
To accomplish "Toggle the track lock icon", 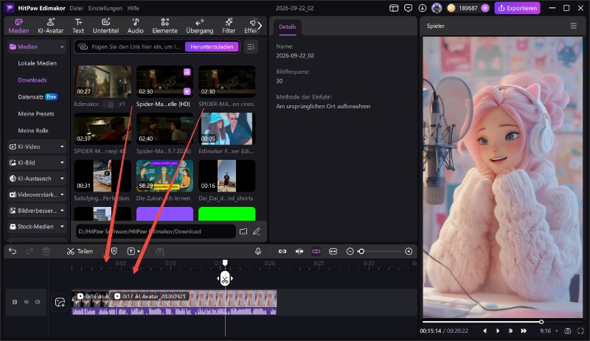I will [x=15, y=301].
